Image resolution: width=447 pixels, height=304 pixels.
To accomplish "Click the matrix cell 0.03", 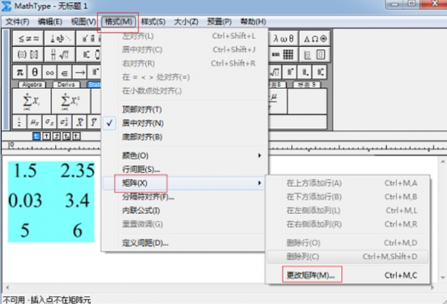I will pyautogui.click(x=25, y=200).
